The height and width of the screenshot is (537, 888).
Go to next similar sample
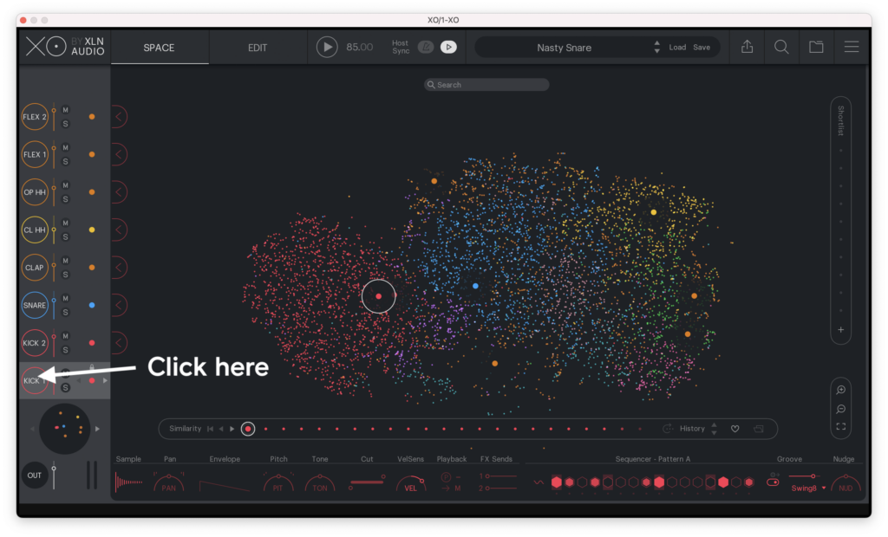(x=232, y=429)
